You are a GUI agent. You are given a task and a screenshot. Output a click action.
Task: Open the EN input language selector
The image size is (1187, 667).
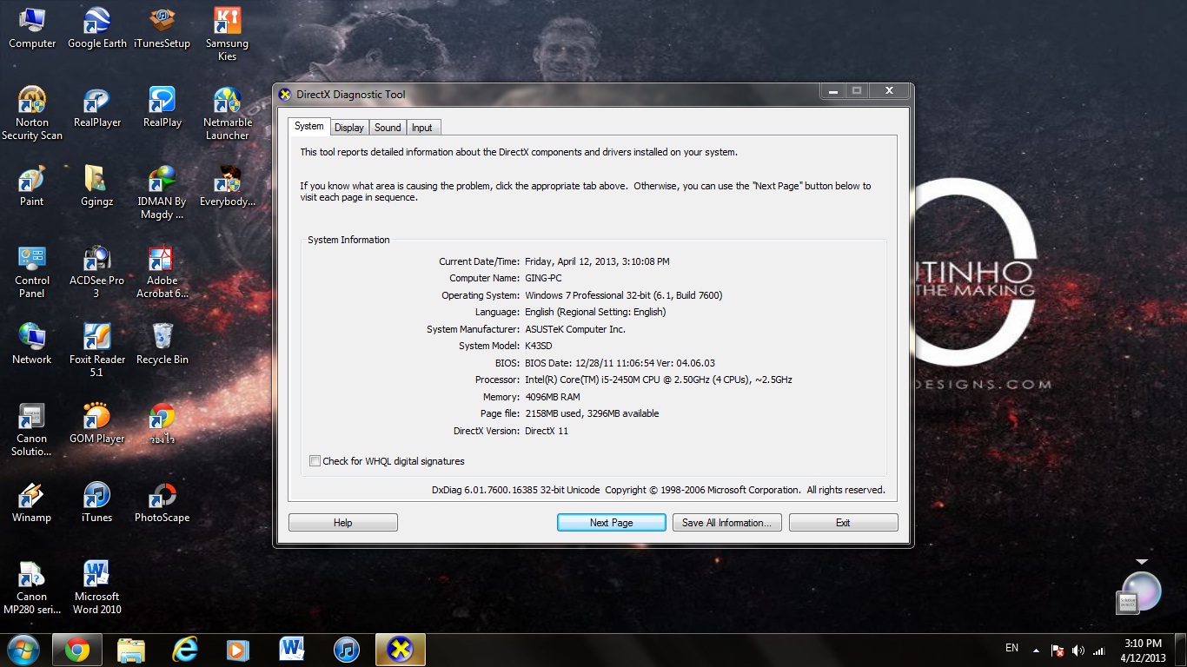[x=1011, y=648]
